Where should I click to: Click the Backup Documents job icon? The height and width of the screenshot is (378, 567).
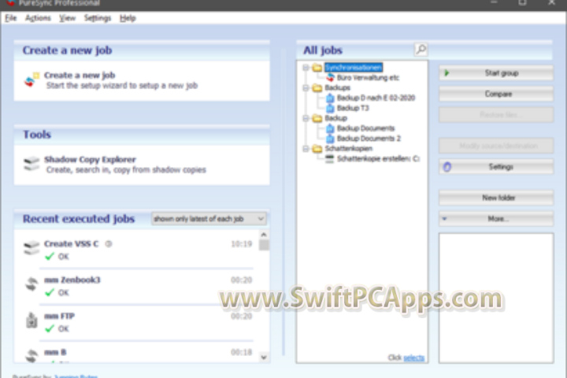tap(330, 128)
